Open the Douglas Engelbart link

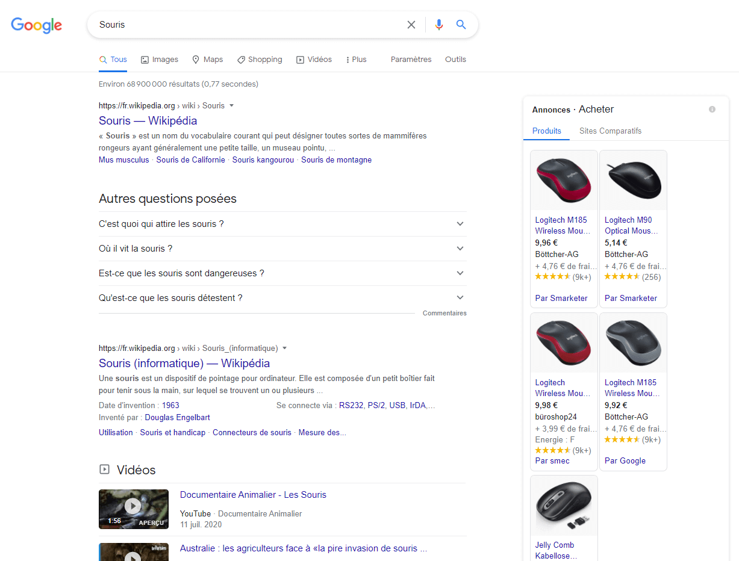click(177, 418)
